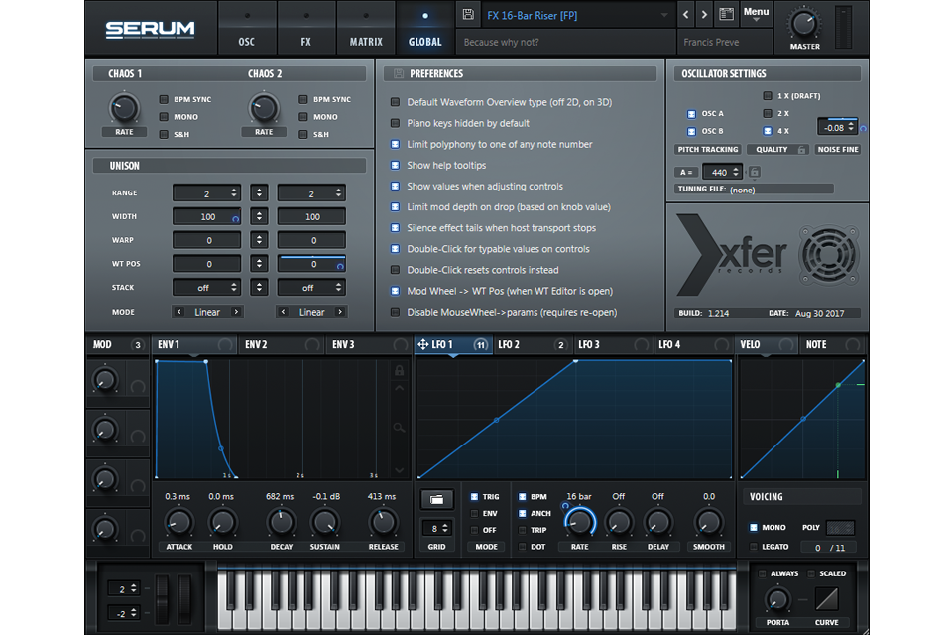Open the Menu in the header
Image resolution: width=952 pixels, height=635 pixels.
[756, 12]
